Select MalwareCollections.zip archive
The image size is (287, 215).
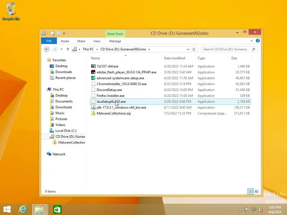point(170,113)
